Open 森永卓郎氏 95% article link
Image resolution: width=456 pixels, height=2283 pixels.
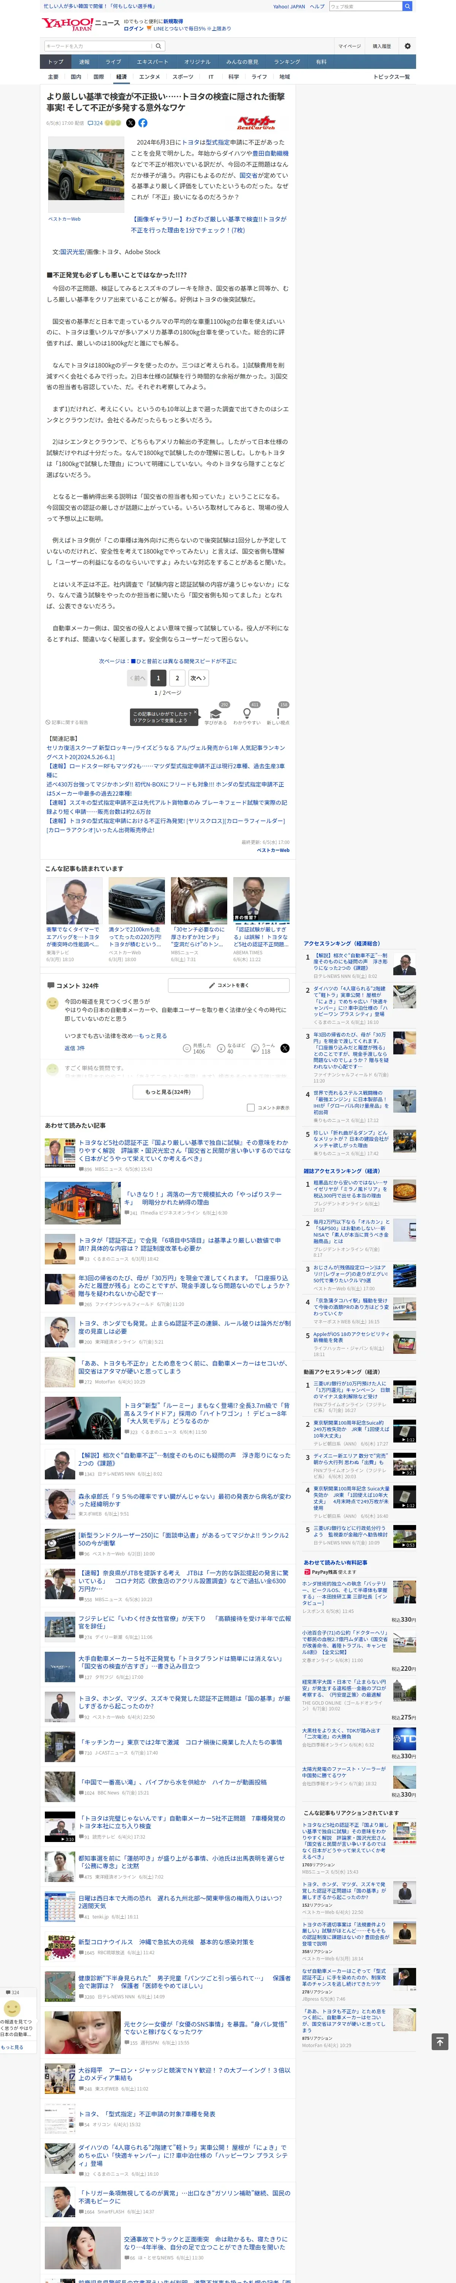tap(184, 1500)
